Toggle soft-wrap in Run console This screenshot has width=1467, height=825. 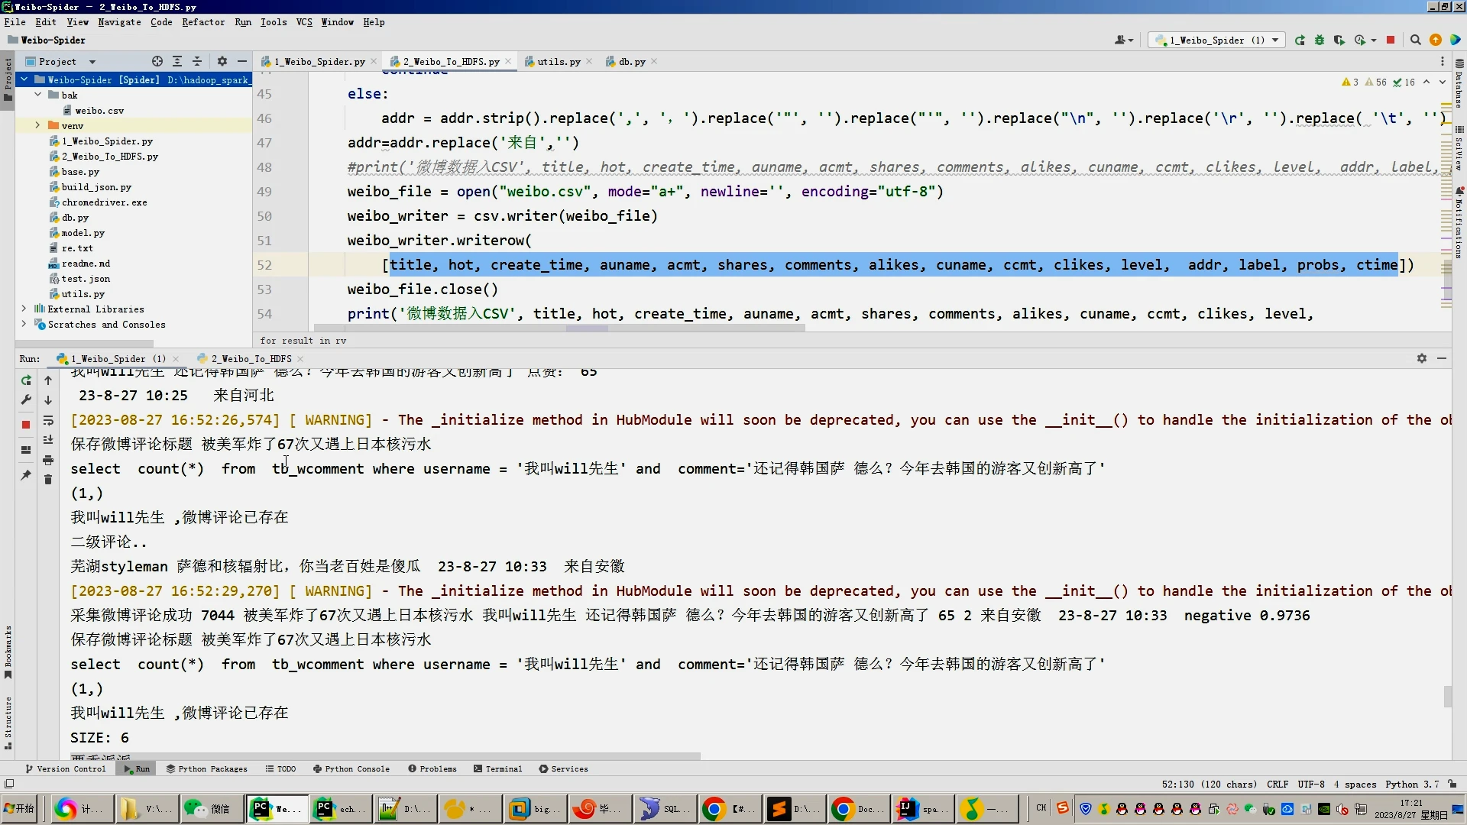(48, 420)
